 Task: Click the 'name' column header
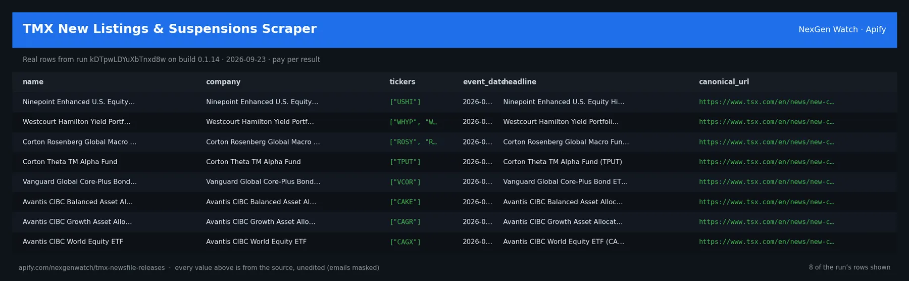33,82
